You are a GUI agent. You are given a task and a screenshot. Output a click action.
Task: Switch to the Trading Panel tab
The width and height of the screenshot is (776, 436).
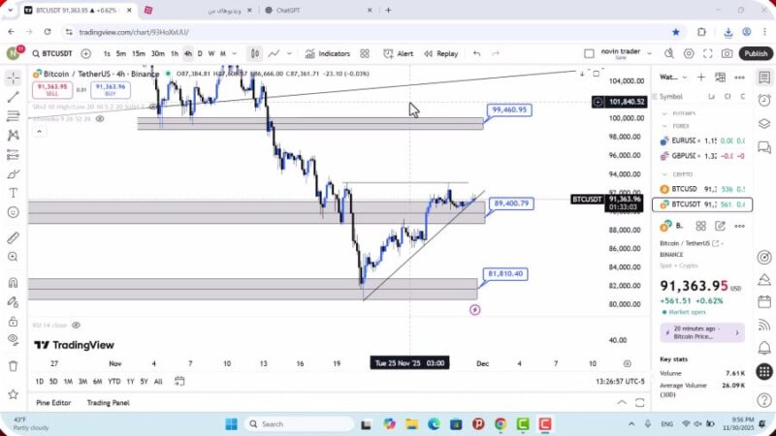(108, 402)
